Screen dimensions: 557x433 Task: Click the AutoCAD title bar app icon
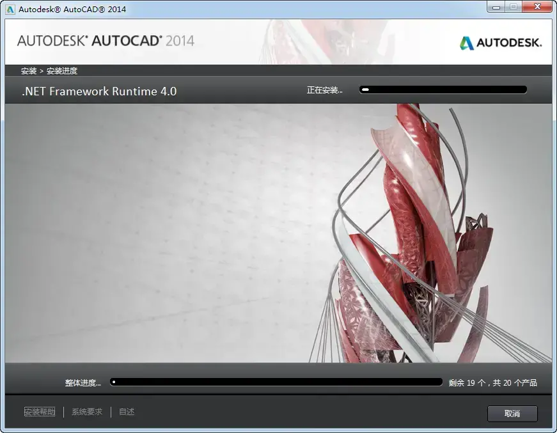point(10,9)
